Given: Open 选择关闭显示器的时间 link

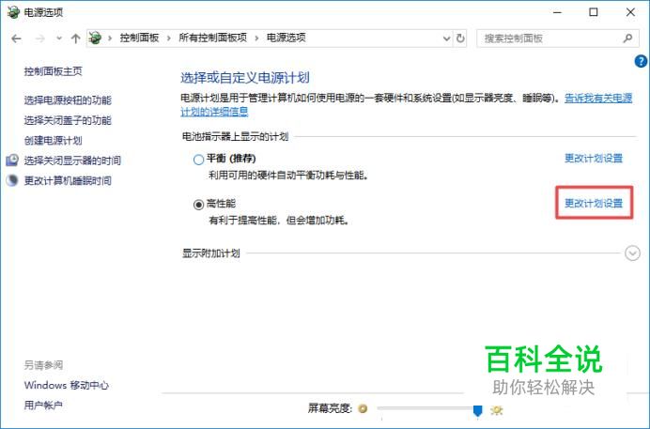Looking at the screenshot, I should coord(72,161).
